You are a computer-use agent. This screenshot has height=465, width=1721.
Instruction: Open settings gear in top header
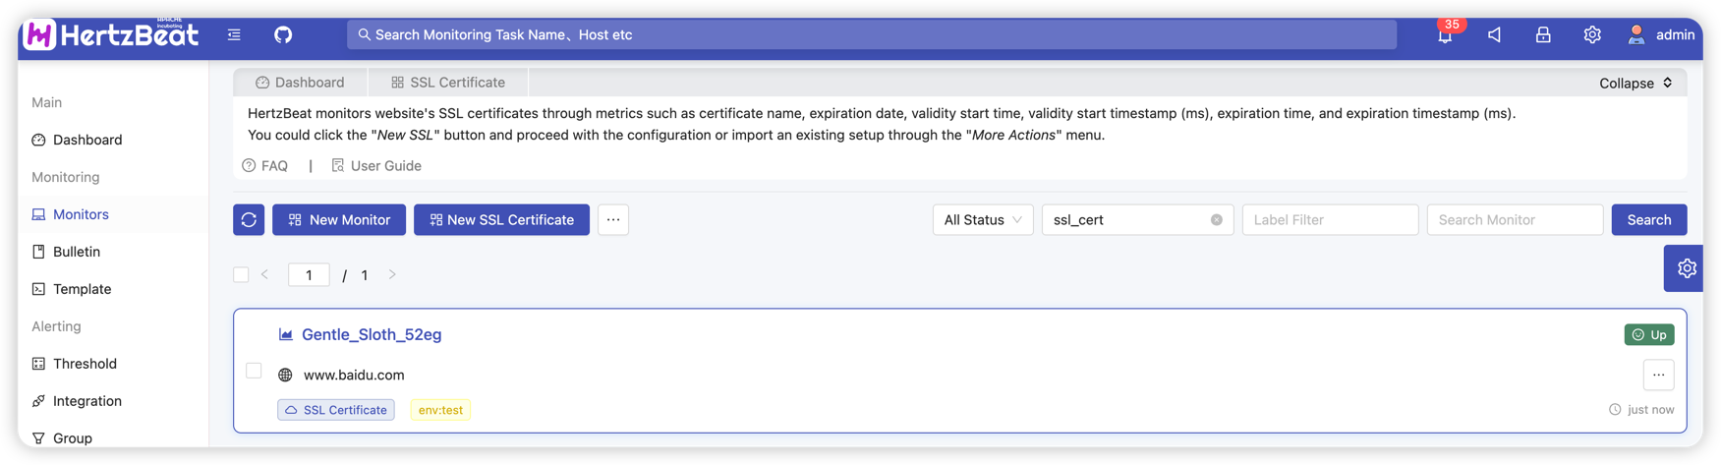pyautogui.click(x=1592, y=35)
